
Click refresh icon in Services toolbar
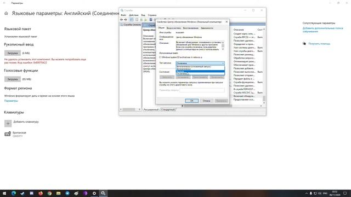141,20
